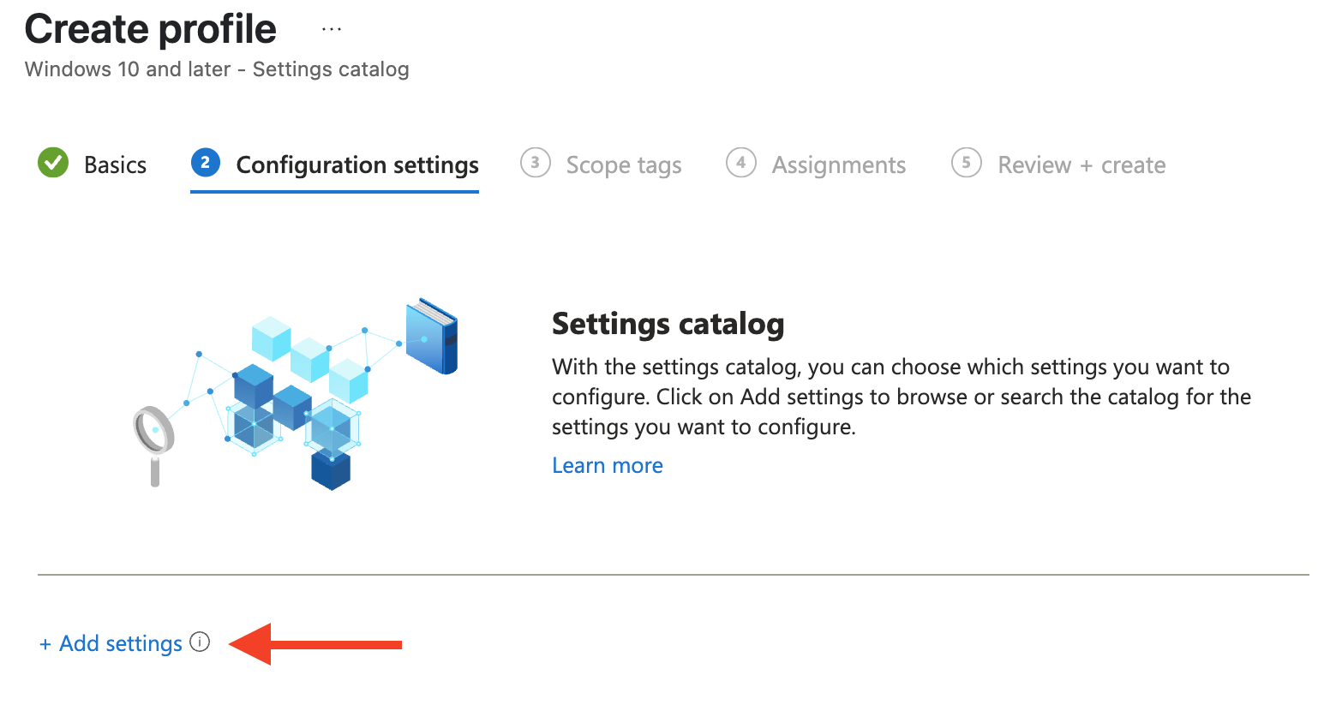The height and width of the screenshot is (711, 1330).
Task: Open the Scope tags step
Action: (x=624, y=164)
